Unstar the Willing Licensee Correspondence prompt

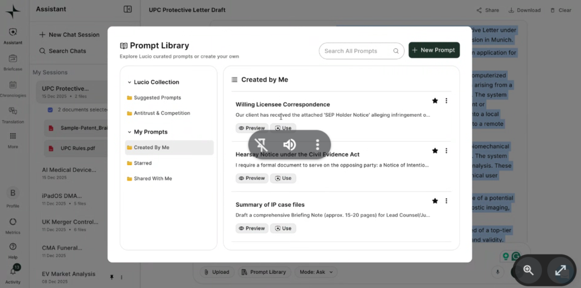tap(435, 101)
